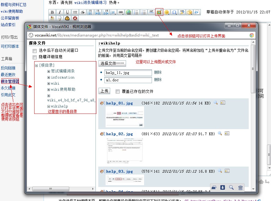This screenshot has height=201, width=271.
Task: View original of help_02.jpg with magnifier
Action: (x=220, y=133)
